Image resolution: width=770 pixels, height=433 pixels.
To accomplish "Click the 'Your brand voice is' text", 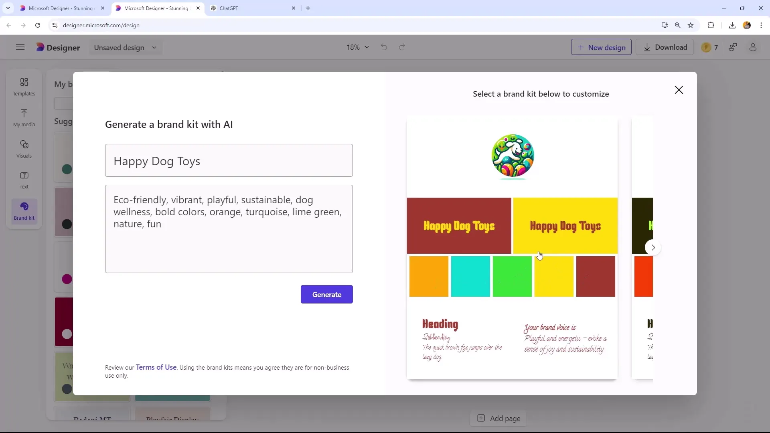I will coord(550,328).
